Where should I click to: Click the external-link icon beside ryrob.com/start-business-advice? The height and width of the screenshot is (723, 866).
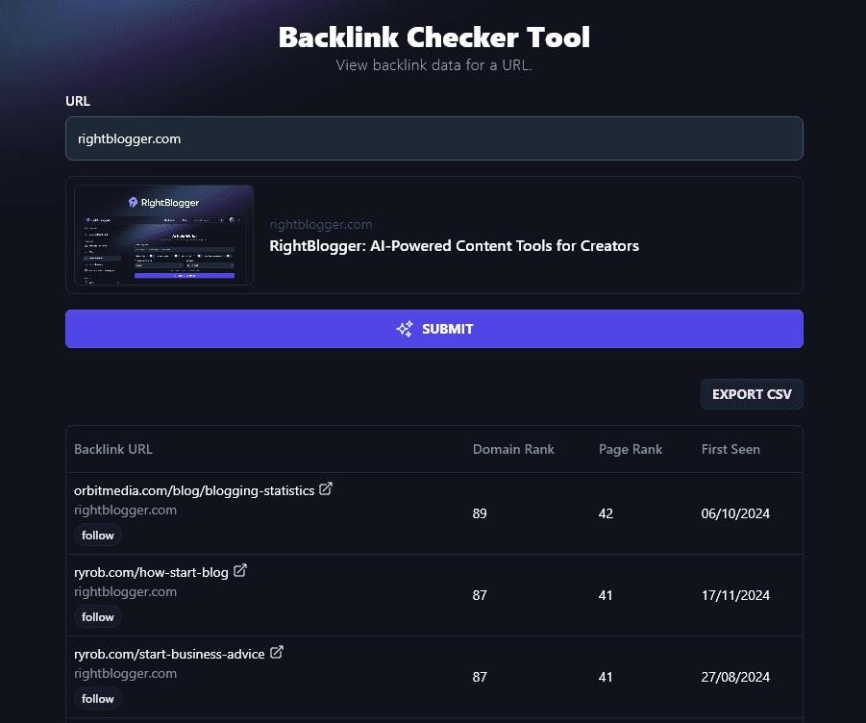pyautogui.click(x=276, y=652)
